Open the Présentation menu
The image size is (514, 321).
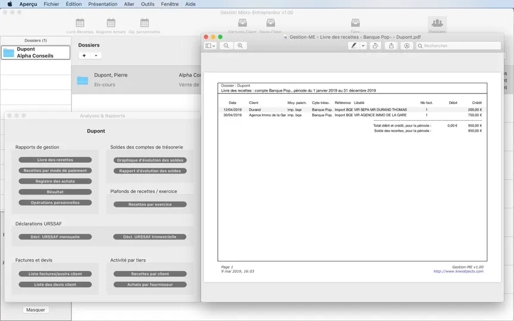pos(102,4)
